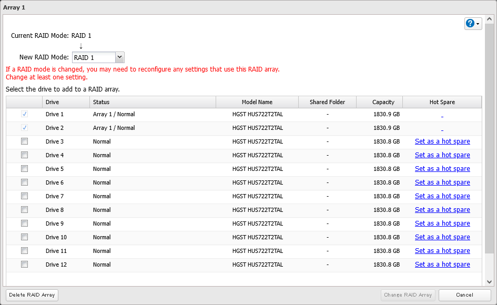Tick the Drive 8 checkbox
The width and height of the screenshot is (497, 305).
tap(24, 210)
